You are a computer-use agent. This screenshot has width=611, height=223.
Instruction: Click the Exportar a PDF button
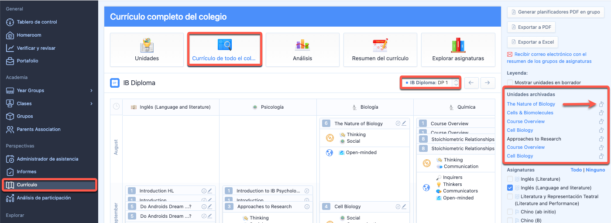[530, 27]
